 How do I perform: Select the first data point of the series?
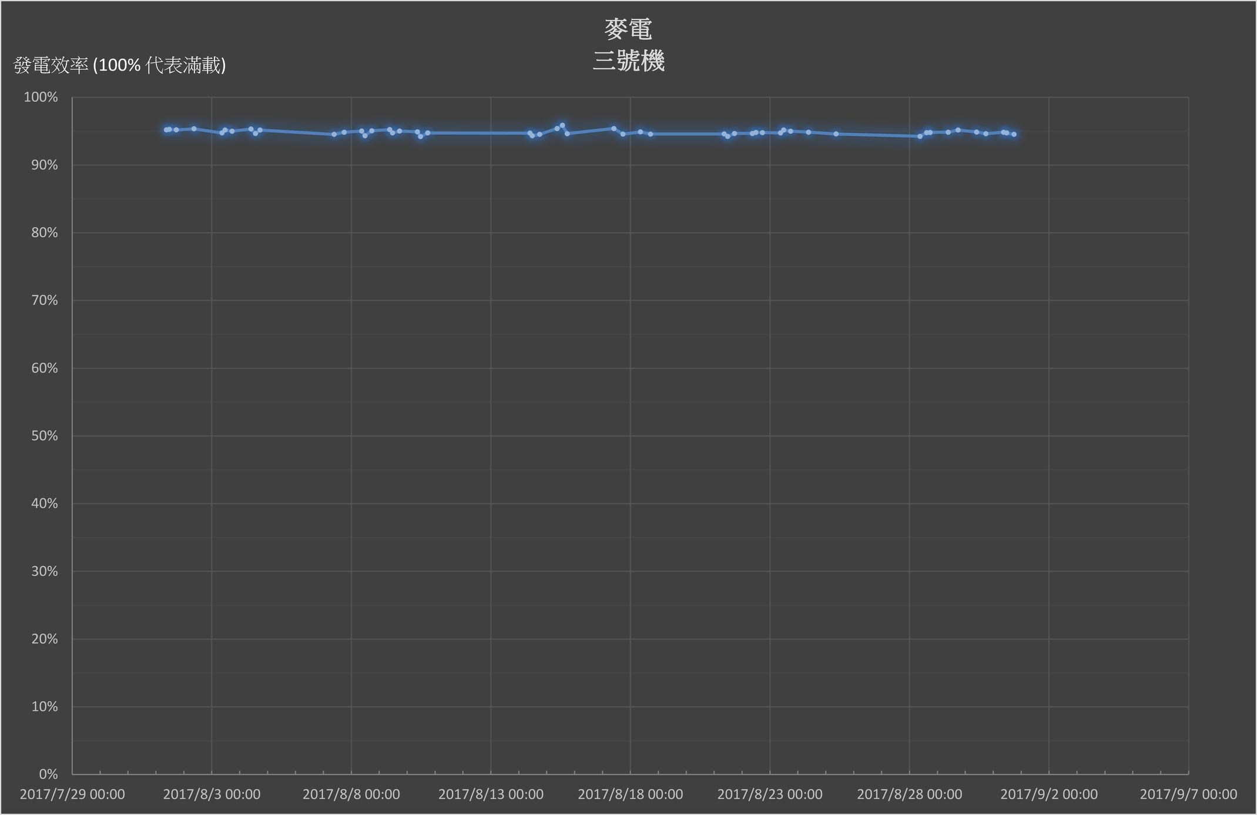166,130
